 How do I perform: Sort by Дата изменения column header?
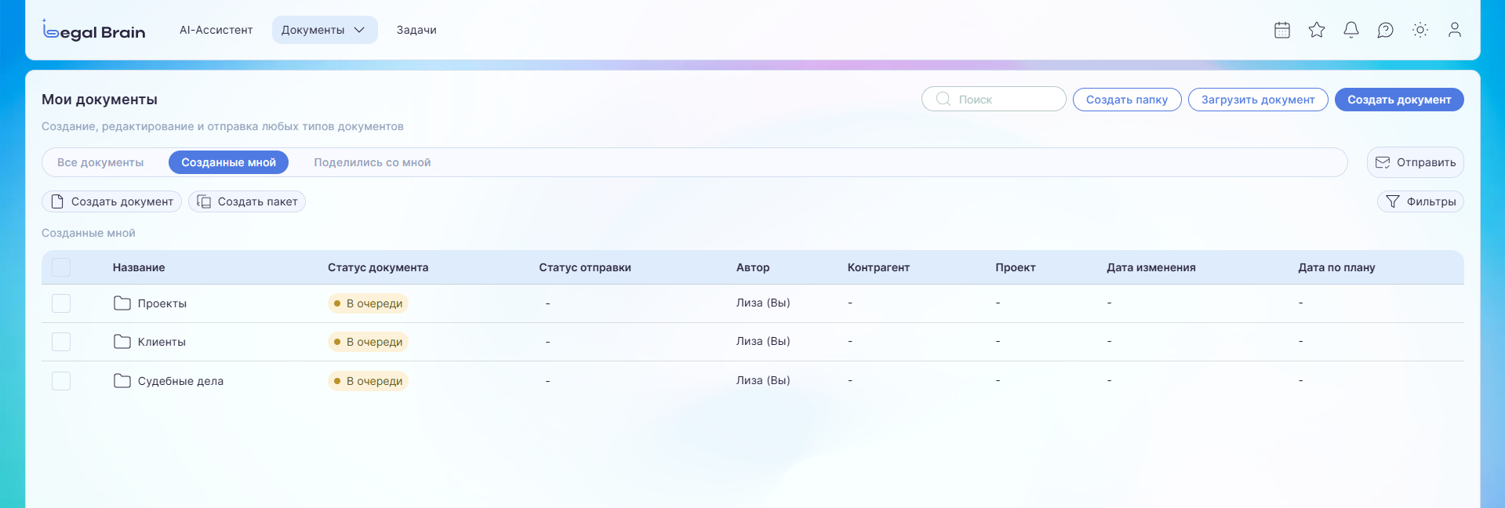click(1151, 267)
